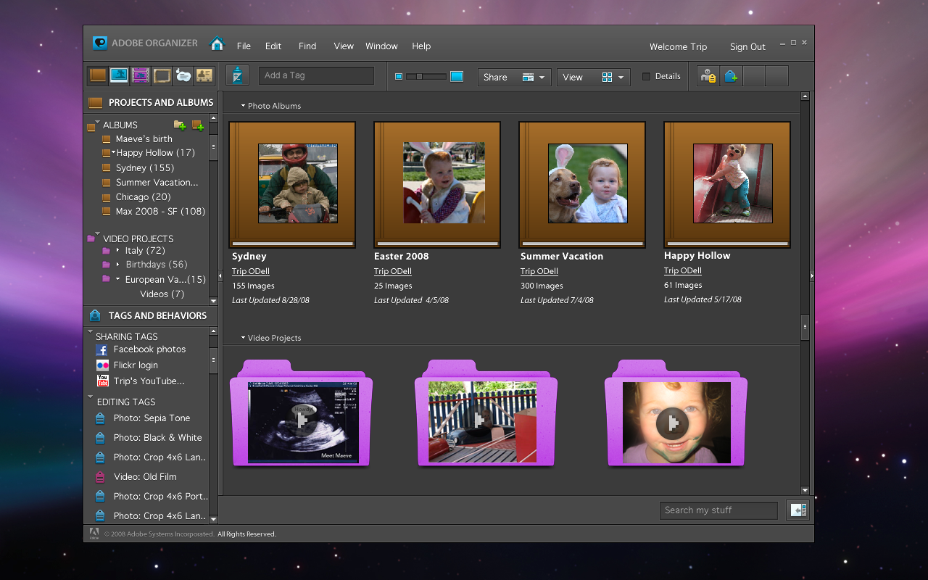
Task: Click the Tags and Behaviors panel icon
Action: 95,315
